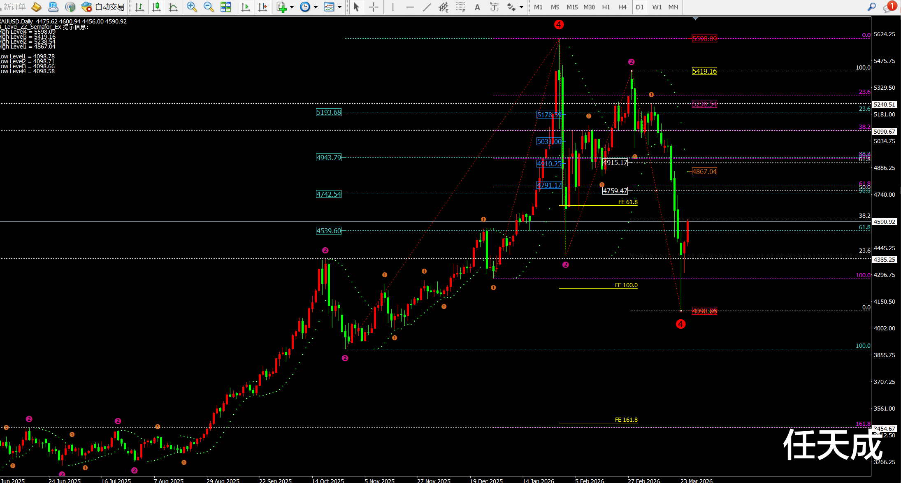Screen dimensions: 901x483
Task: Expand the indicators list dropdown arrow
Action: 292,7
